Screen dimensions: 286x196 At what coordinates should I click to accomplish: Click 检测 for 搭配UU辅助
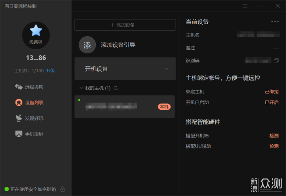click(x=274, y=146)
